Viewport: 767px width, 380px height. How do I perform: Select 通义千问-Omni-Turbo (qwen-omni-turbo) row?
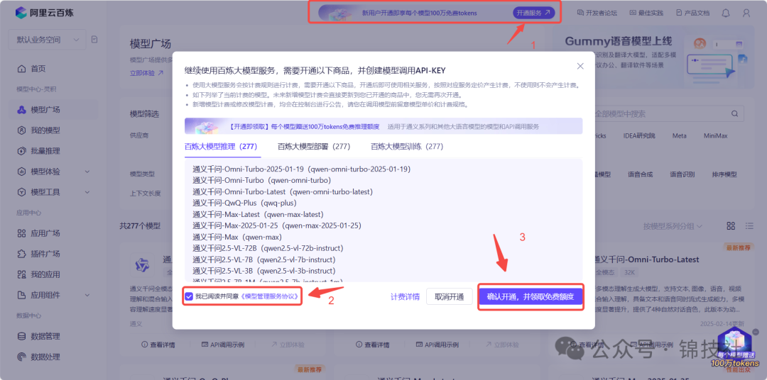[x=261, y=180]
